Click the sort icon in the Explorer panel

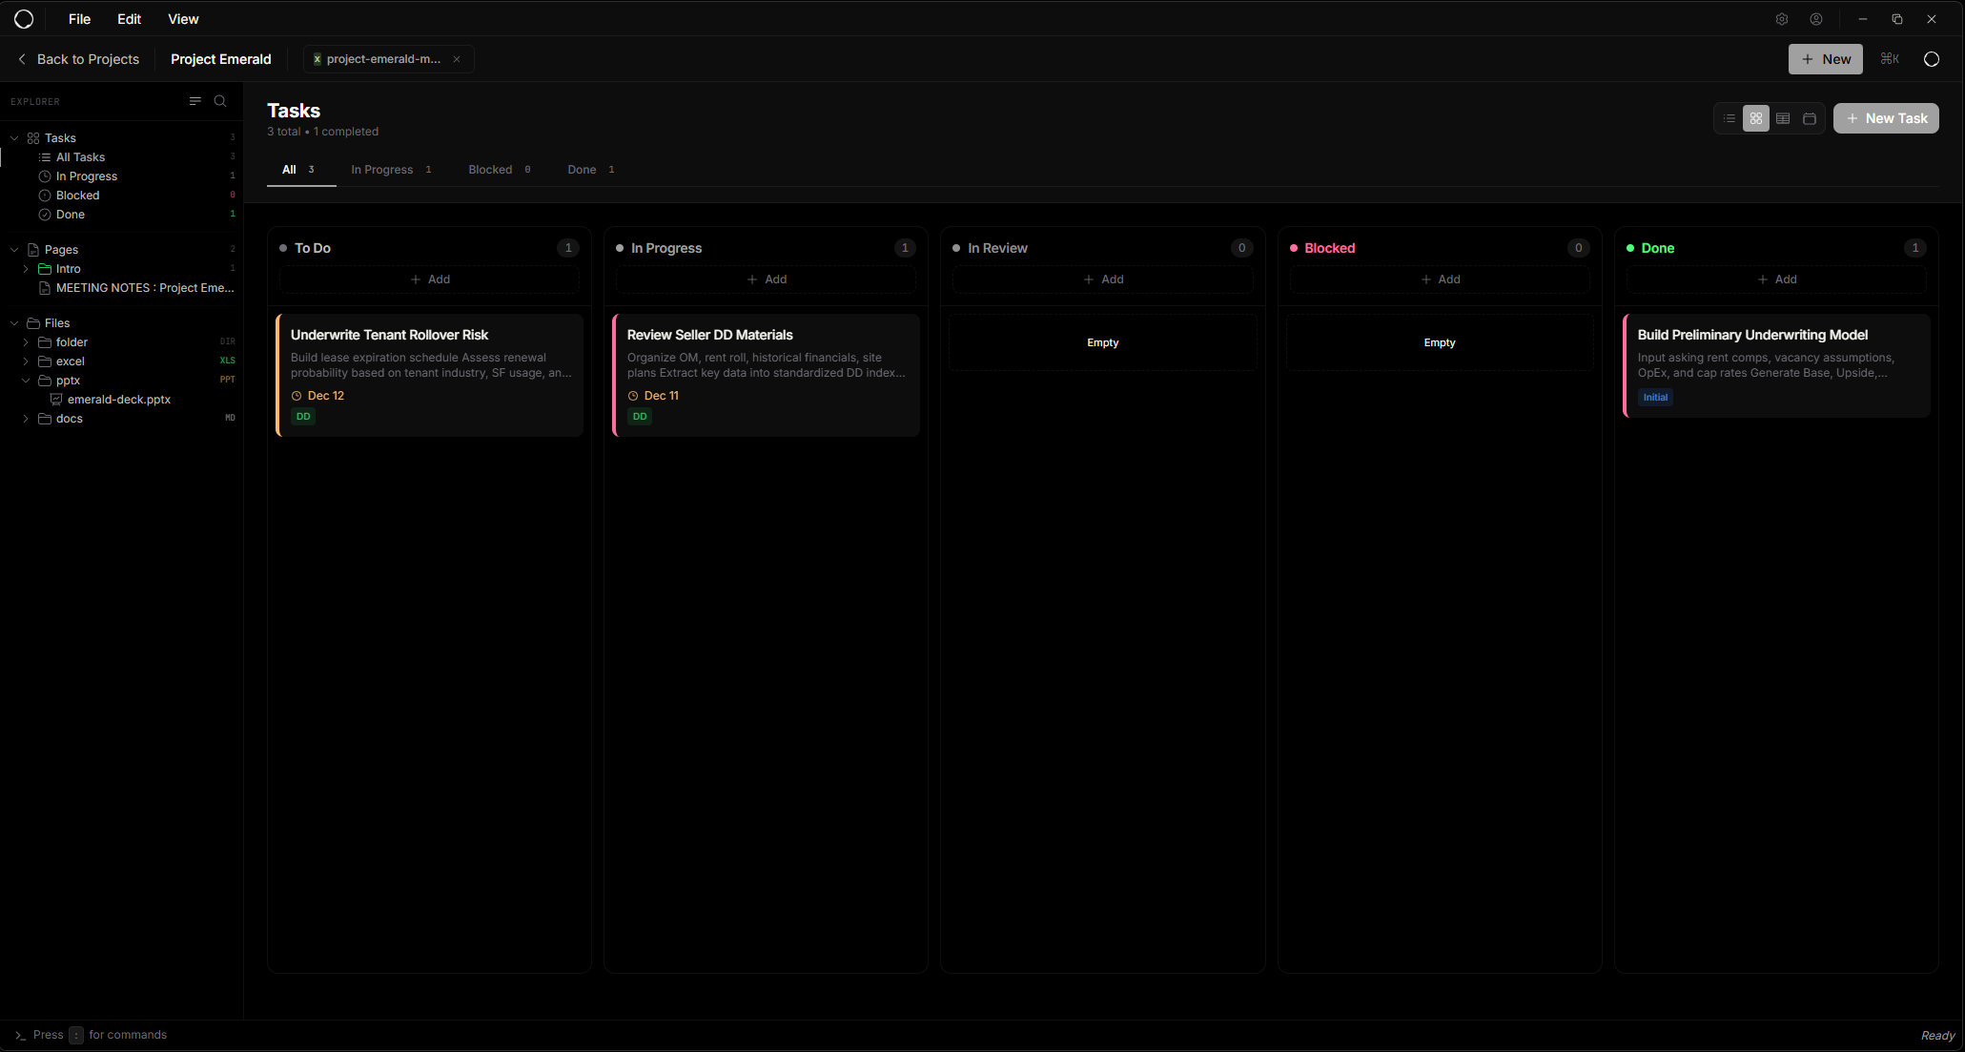point(195,101)
